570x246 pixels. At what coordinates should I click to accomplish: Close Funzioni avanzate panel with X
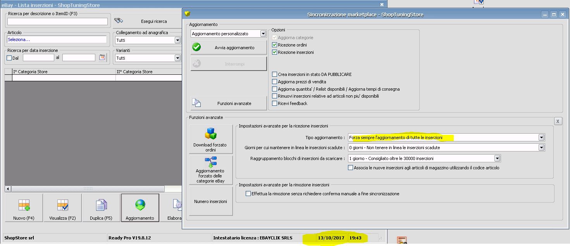coord(558,121)
